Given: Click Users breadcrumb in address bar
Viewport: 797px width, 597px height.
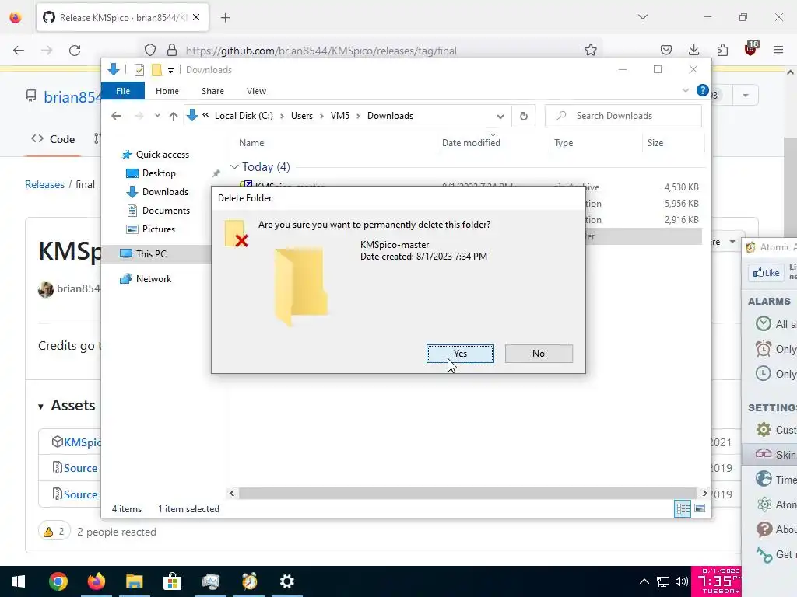Looking at the screenshot, I should [302, 116].
